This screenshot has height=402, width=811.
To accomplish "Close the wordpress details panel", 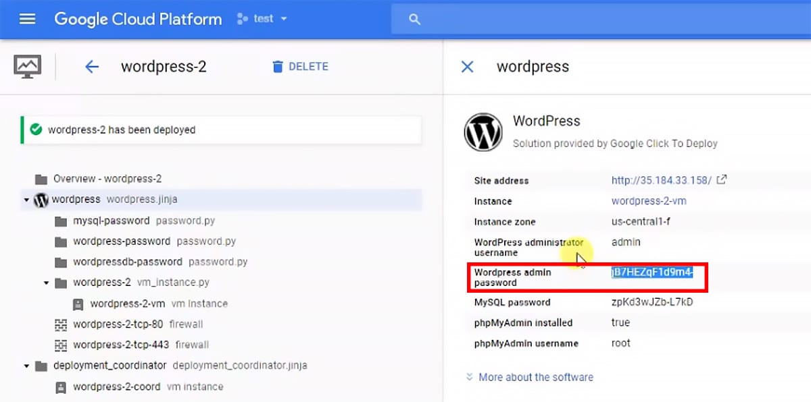I will (466, 66).
